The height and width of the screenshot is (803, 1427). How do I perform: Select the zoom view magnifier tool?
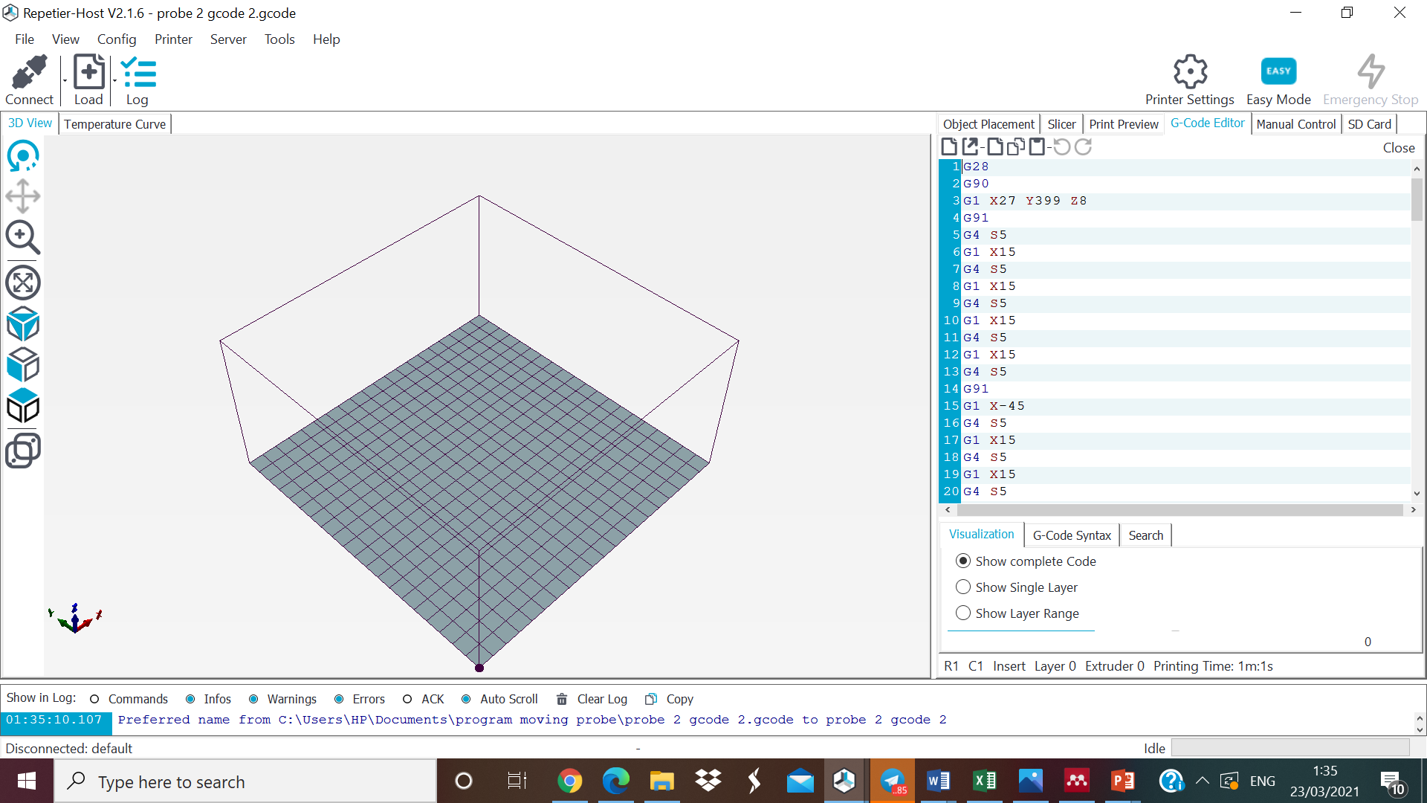pyautogui.click(x=23, y=238)
